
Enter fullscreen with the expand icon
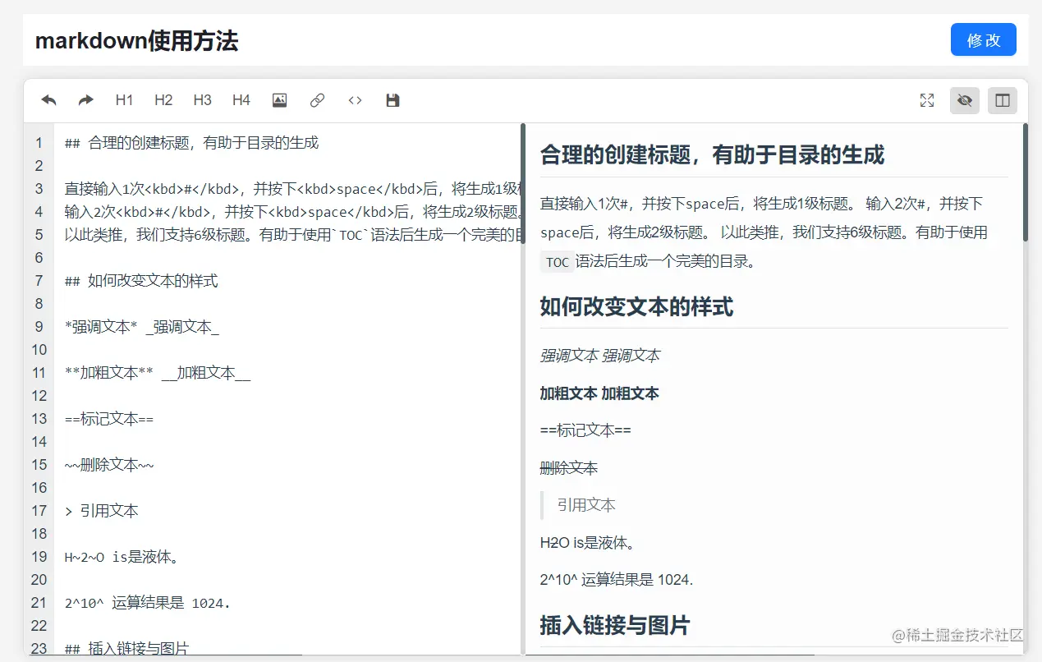click(x=927, y=100)
